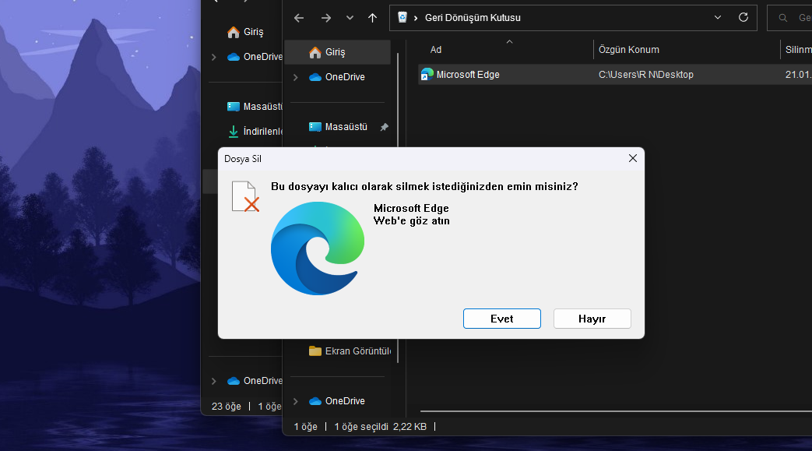This screenshot has width=812, height=451.
Task: Go back in the Recycle Bin window
Action: tap(299, 18)
